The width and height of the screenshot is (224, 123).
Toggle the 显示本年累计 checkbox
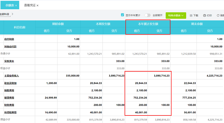click(122, 15)
